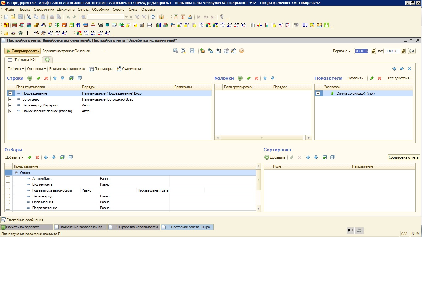Go to next table with right arrow
Image resolution: width=422 pixels, height=298 pixels.
tap(402, 69)
